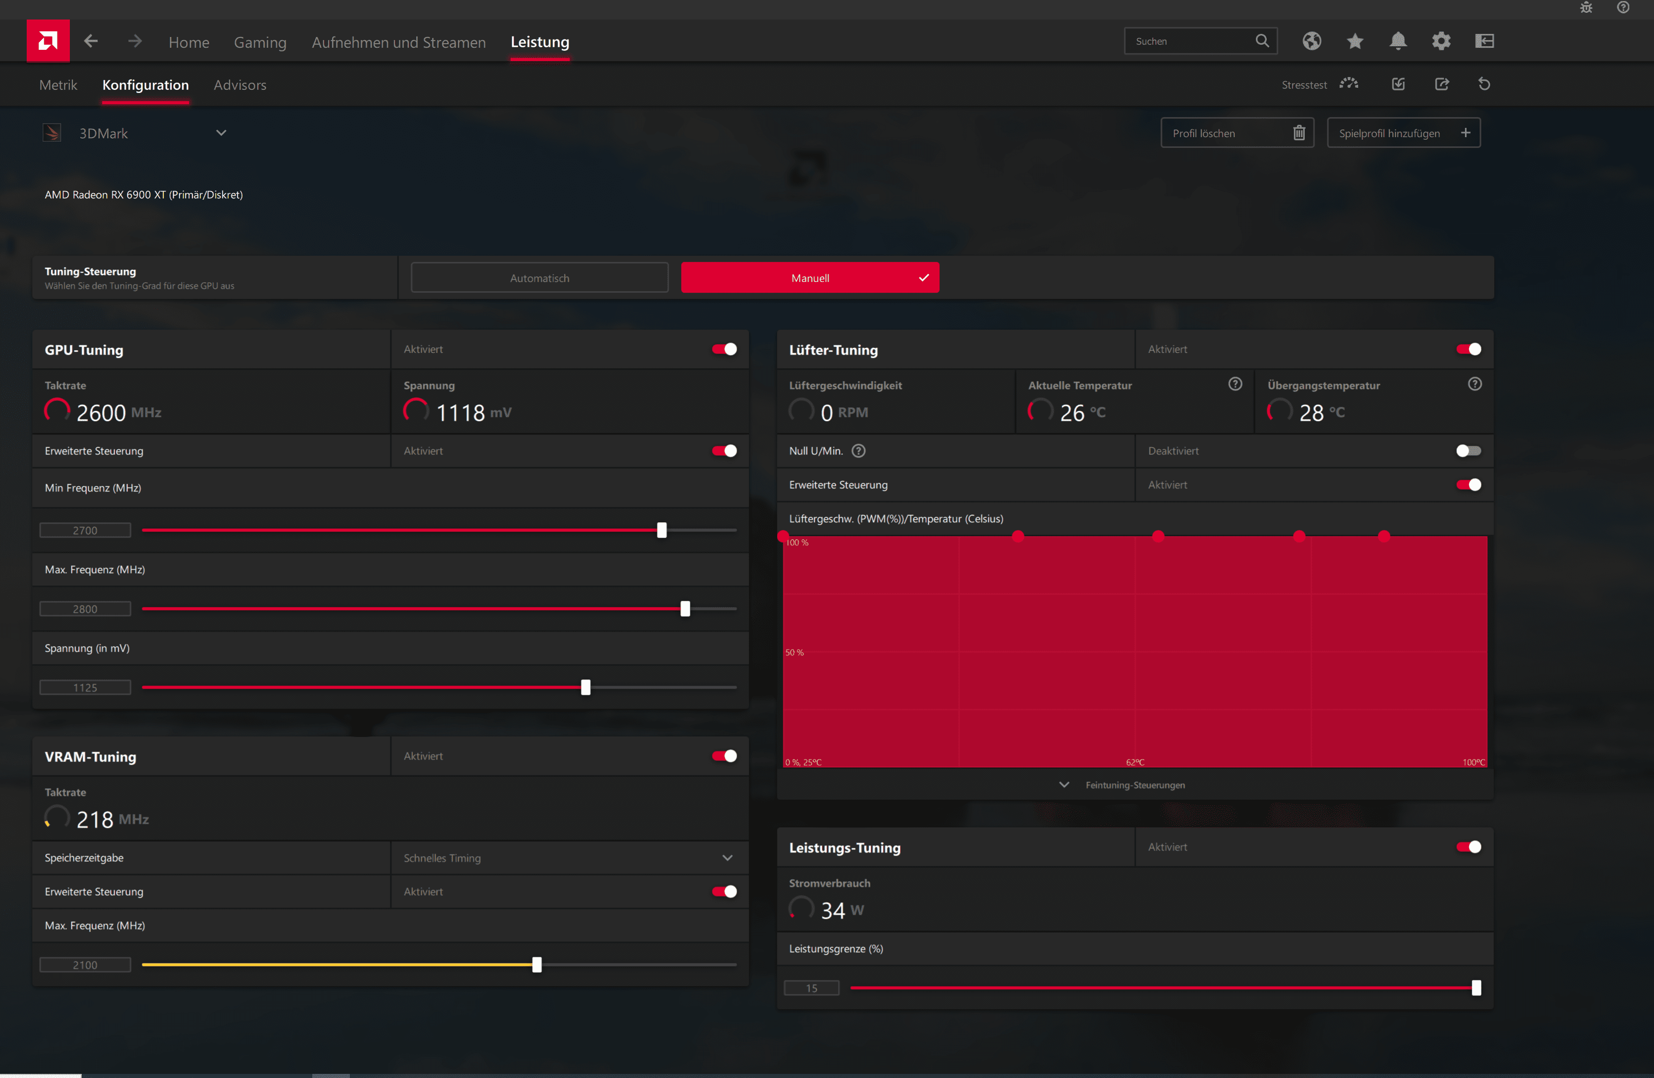The width and height of the screenshot is (1654, 1078).
Task: Click the export profile share icon
Action: tap(1441, 84)
